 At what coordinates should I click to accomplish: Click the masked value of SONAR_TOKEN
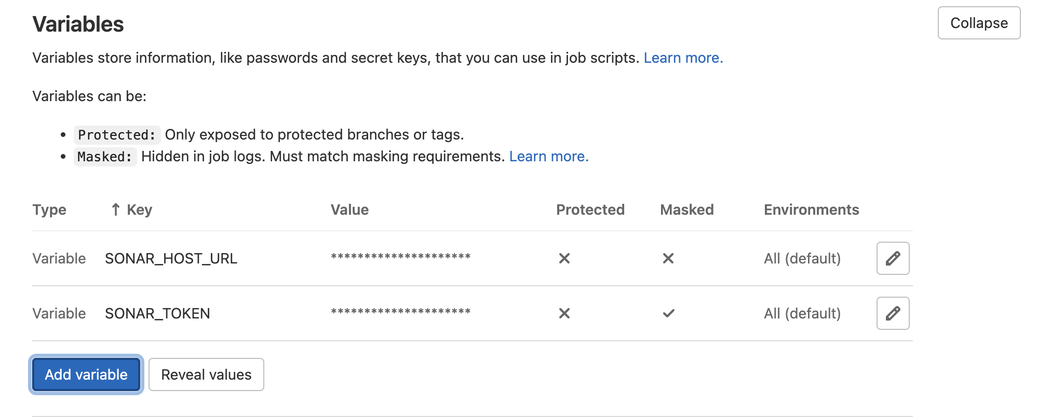(400, 312)
